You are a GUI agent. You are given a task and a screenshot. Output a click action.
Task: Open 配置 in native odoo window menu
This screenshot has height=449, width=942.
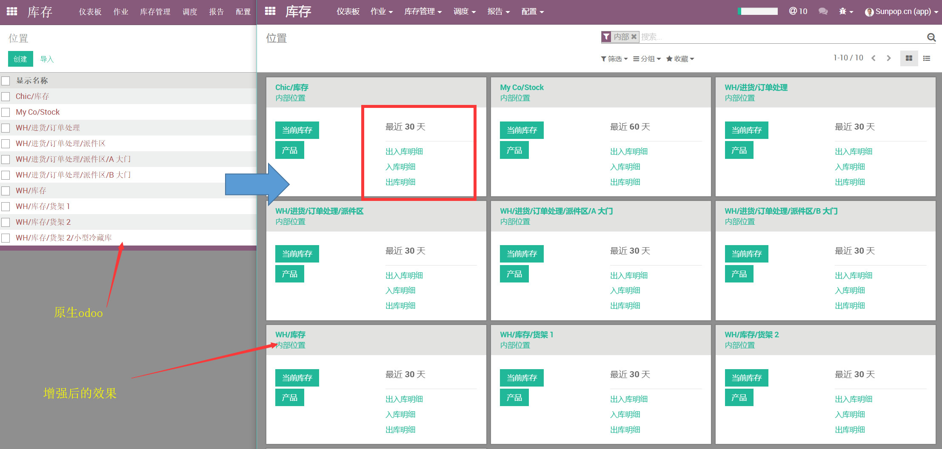243,12
